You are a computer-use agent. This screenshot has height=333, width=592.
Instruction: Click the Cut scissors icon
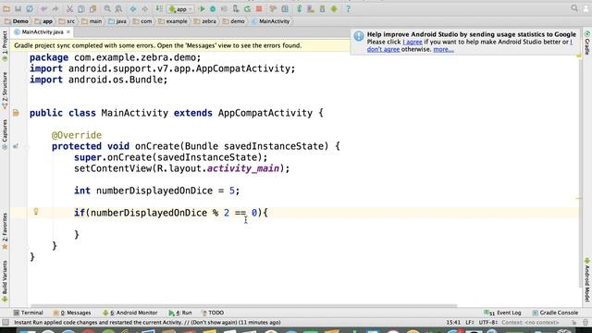tap(69, 8)
